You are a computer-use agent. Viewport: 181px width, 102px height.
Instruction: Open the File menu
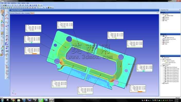coord(2,3)
